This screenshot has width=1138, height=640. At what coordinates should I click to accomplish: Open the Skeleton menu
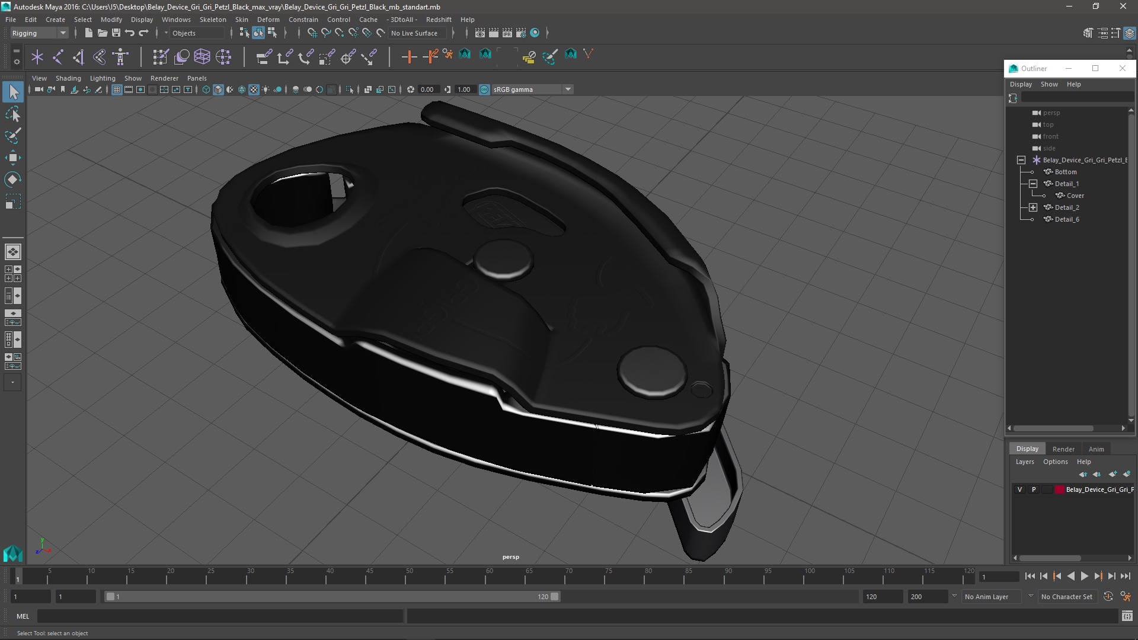pos(212,20)
